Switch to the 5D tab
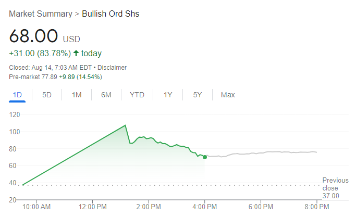 click(47, 95)
